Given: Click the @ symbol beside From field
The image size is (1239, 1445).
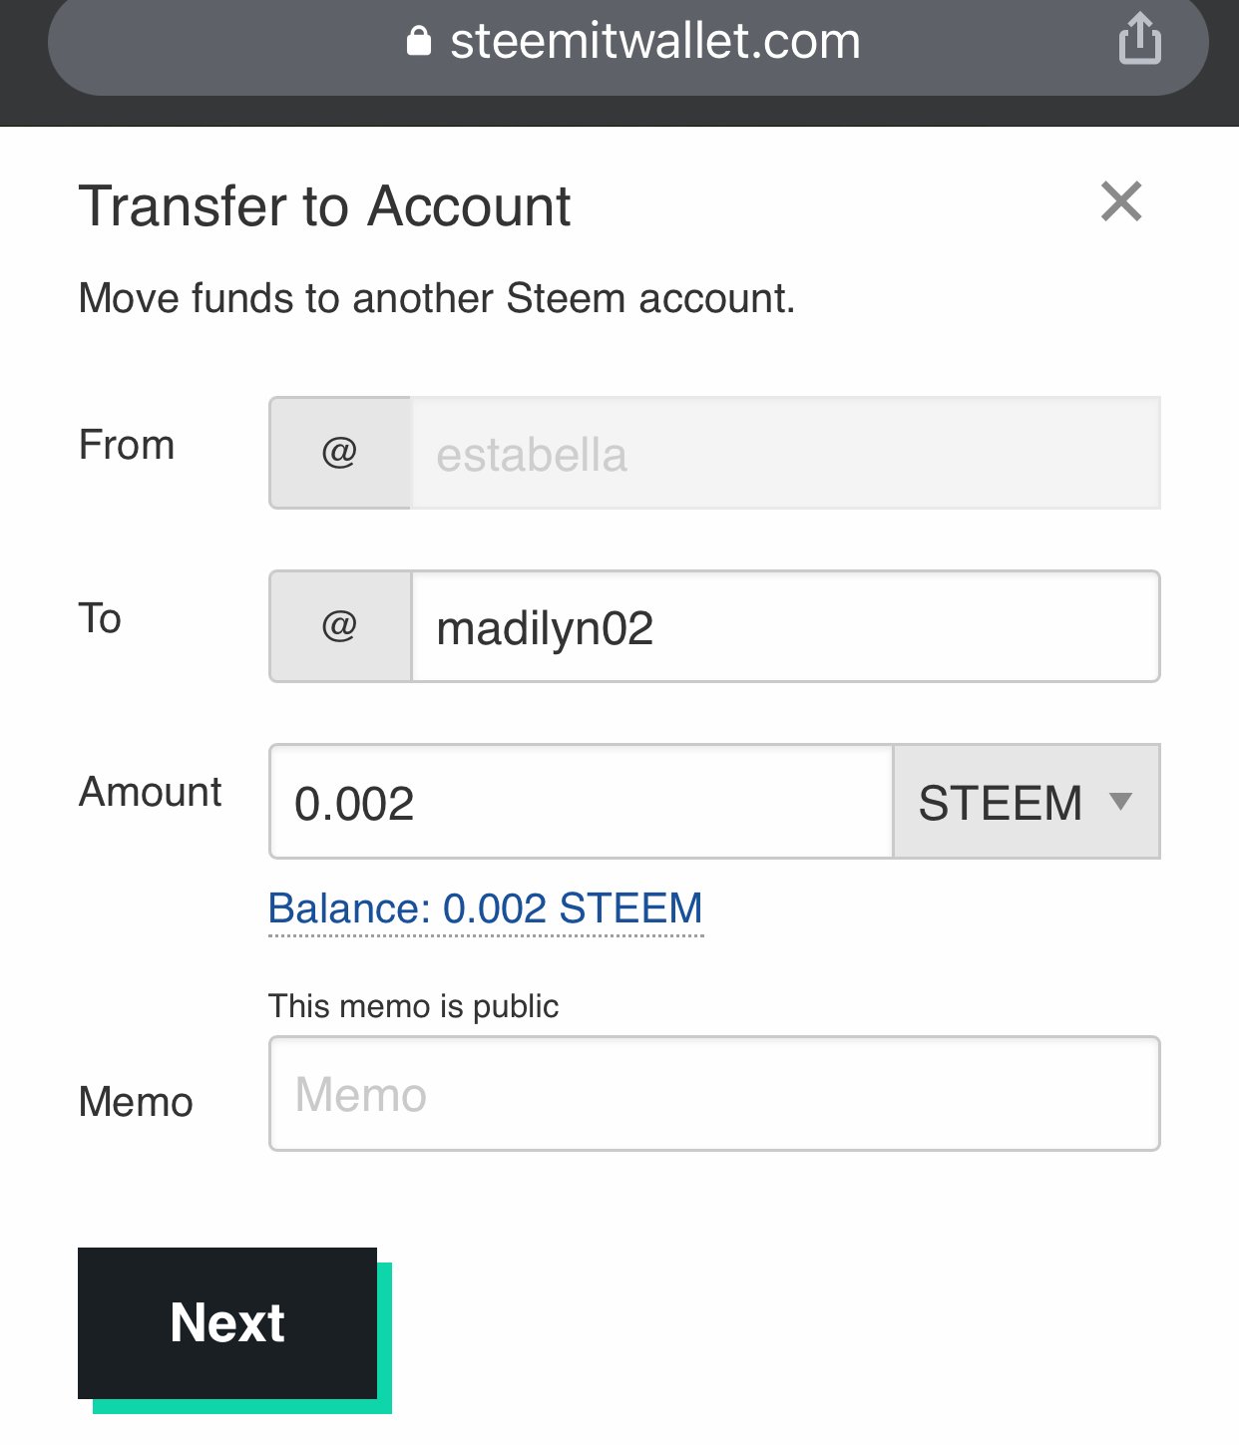Looking at the screenshot, I should (x=340, y=453).
